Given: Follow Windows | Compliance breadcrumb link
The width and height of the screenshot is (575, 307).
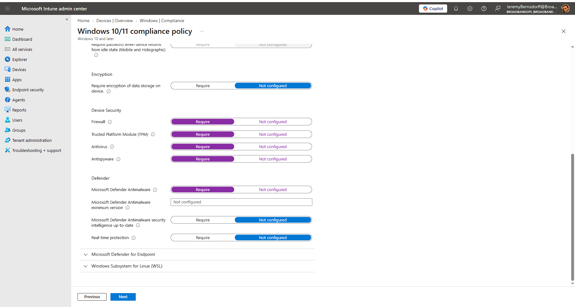Looking at the screenshot, I should 162,21.
